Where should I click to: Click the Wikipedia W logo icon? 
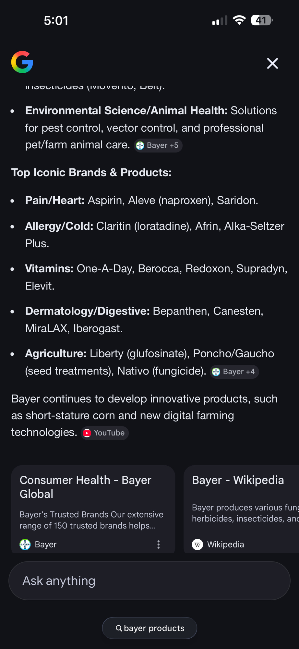(x=197, y=545)
